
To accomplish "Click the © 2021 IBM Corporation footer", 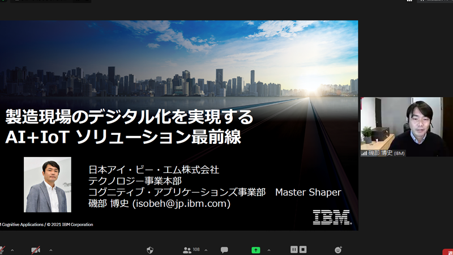I will [x=70, y=224].
